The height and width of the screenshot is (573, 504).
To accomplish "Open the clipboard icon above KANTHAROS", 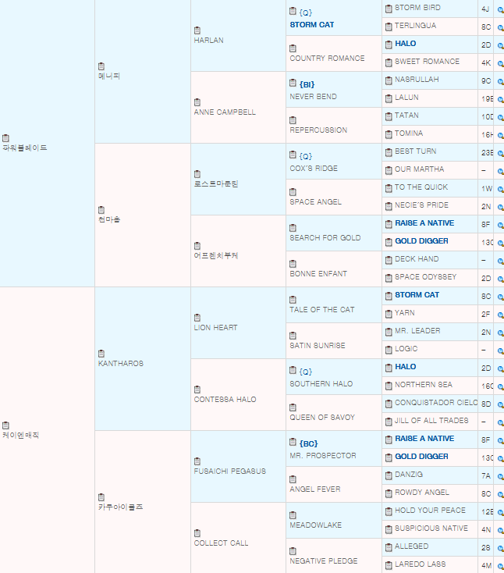I will coord(101,354).
